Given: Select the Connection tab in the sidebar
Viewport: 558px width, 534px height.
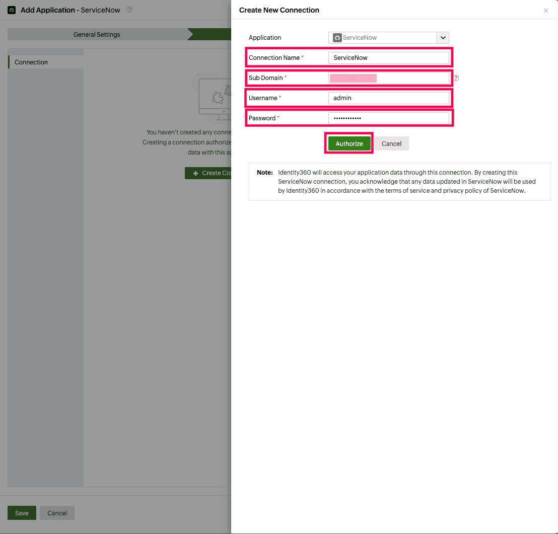Looking at the screenshot, I should coord(31,62).
